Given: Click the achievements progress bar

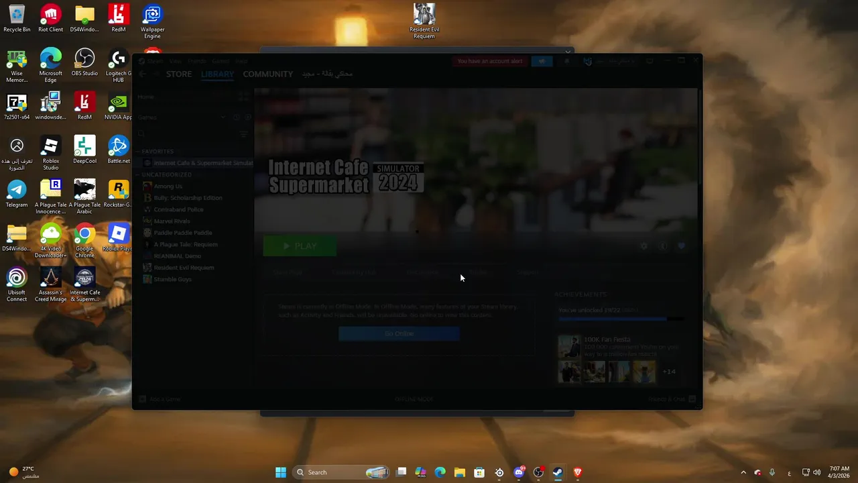Looking at the screenshot, I should click(x=621, y=319).
